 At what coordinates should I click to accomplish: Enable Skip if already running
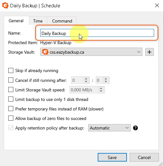coord(11,70)
